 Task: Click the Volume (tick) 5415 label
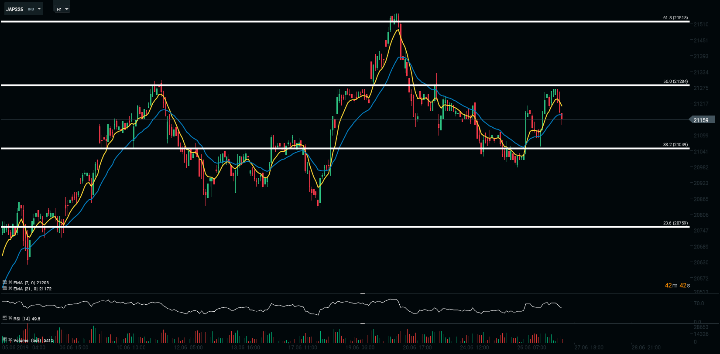[x=33, y=340]
